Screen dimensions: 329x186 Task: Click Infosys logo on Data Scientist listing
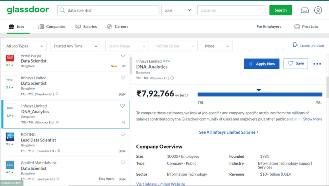[10, 80]
